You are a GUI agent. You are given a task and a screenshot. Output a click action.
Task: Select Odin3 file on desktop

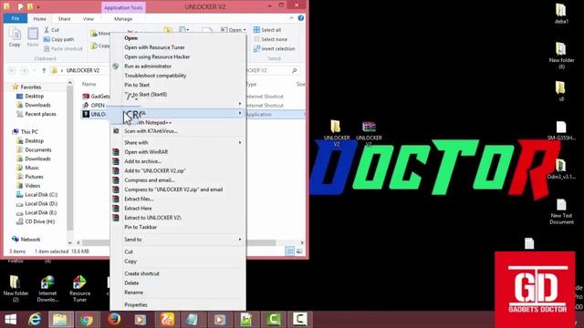[561, 169]
